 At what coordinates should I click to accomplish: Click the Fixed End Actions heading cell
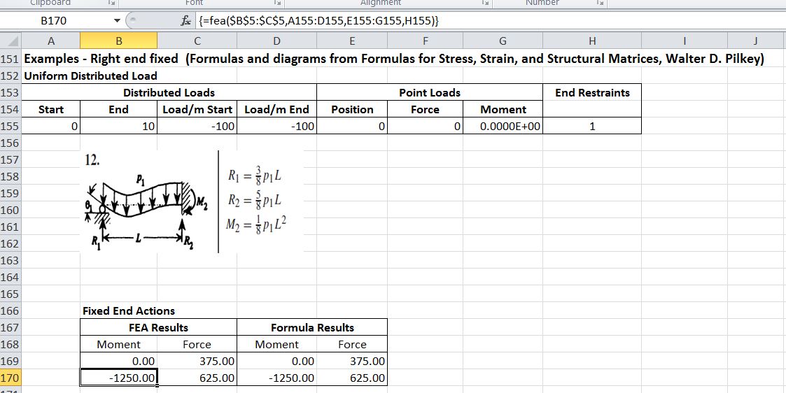point(129,311)
